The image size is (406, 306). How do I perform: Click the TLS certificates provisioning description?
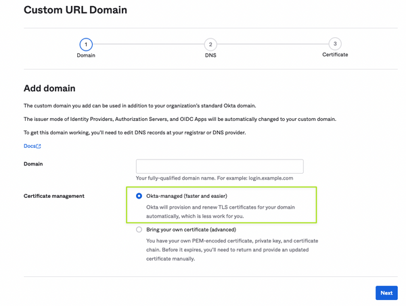pyautogui.click(x=221, y=211)
